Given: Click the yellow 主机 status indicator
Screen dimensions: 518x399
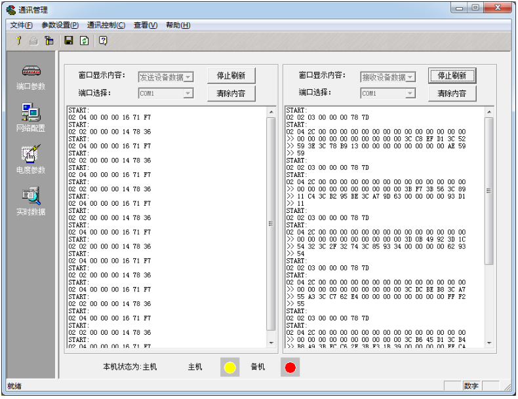Looking at the screenshot, I should tap(230, 368).
